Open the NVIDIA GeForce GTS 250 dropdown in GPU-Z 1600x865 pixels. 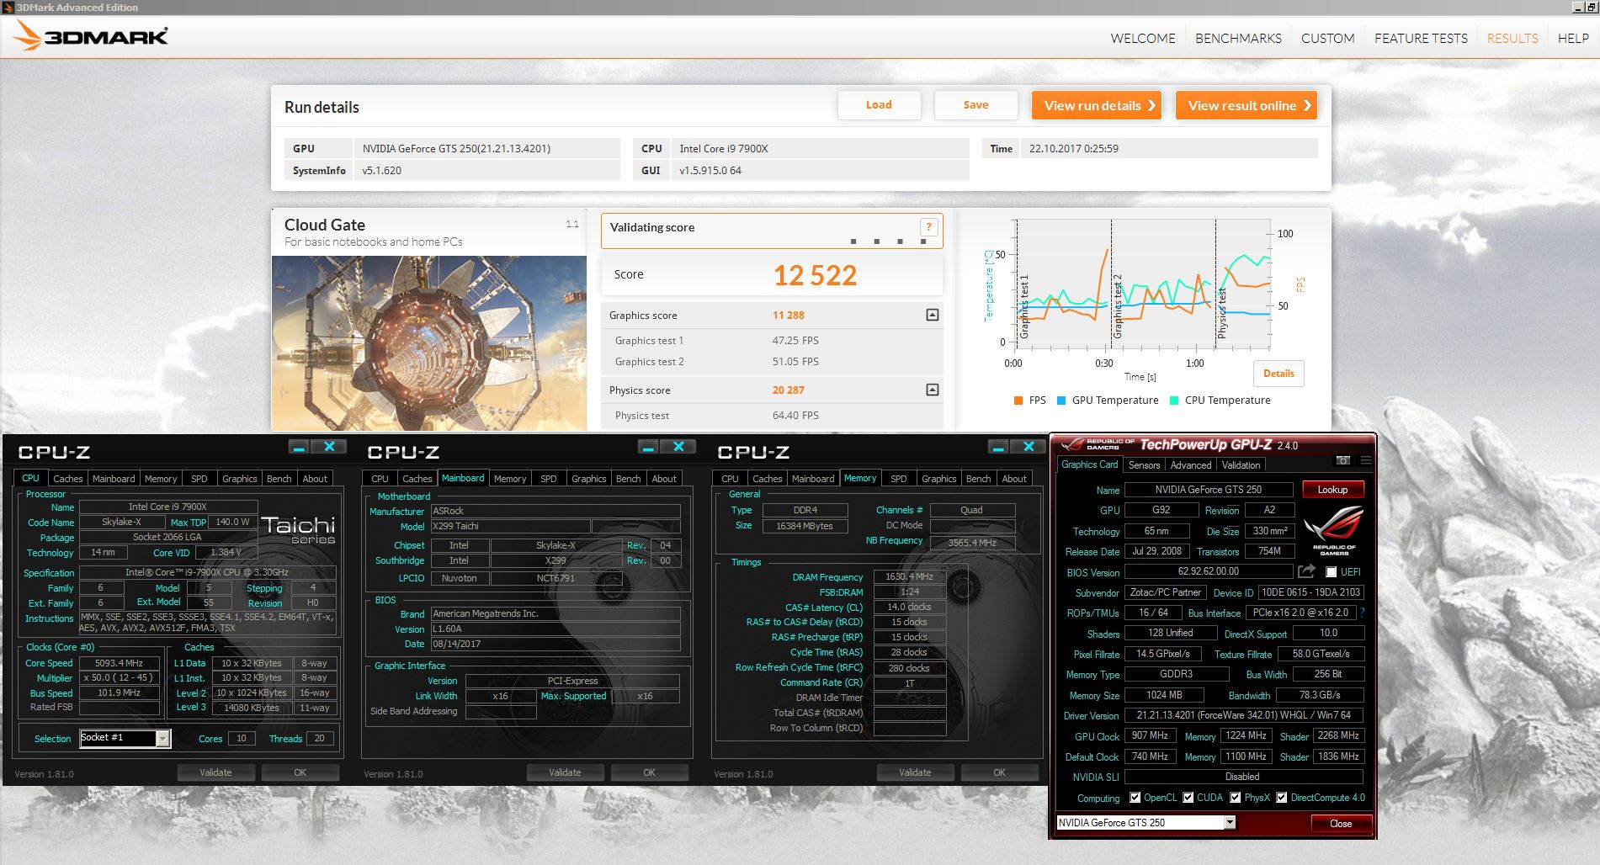[x=1230, y=822]
